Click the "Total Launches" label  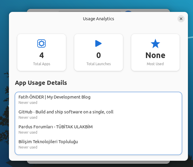pos(98,64)
